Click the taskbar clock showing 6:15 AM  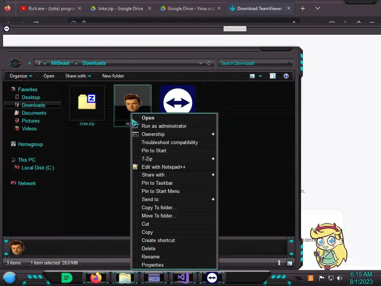(361, 274)
